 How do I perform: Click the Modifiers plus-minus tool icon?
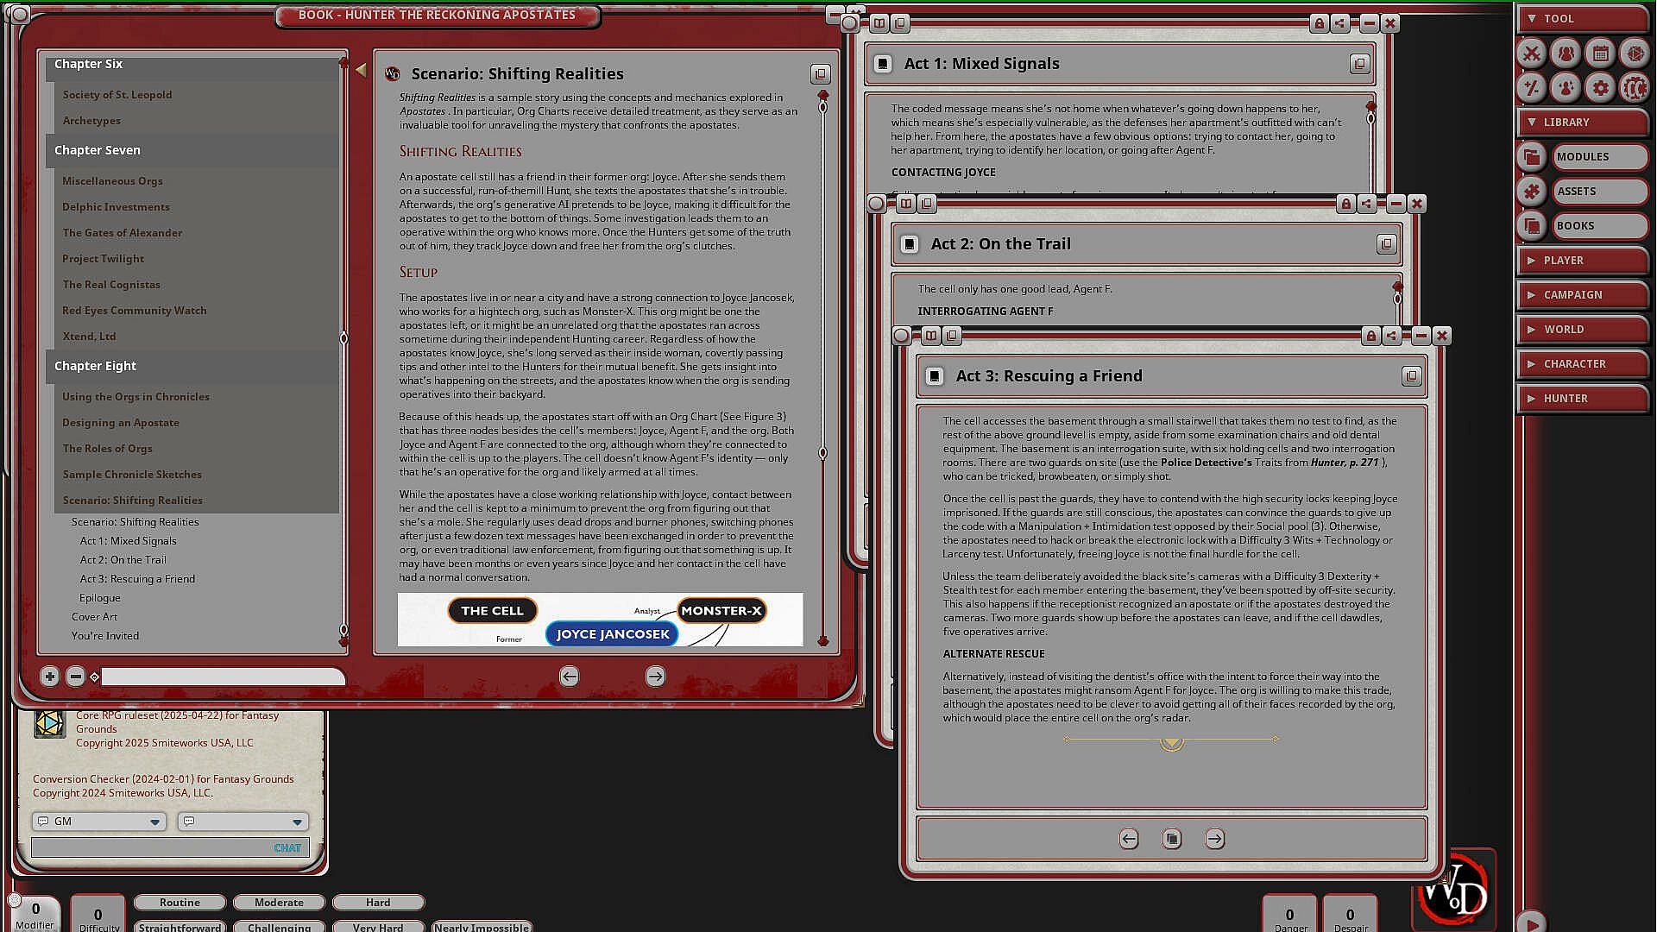tap(1531, 88)
